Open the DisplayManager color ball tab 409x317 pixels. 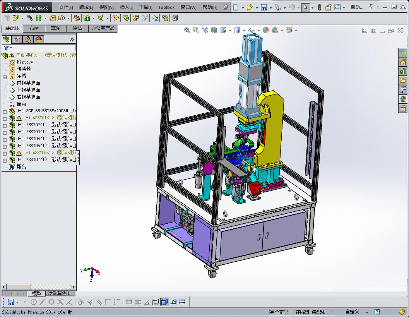39,39
